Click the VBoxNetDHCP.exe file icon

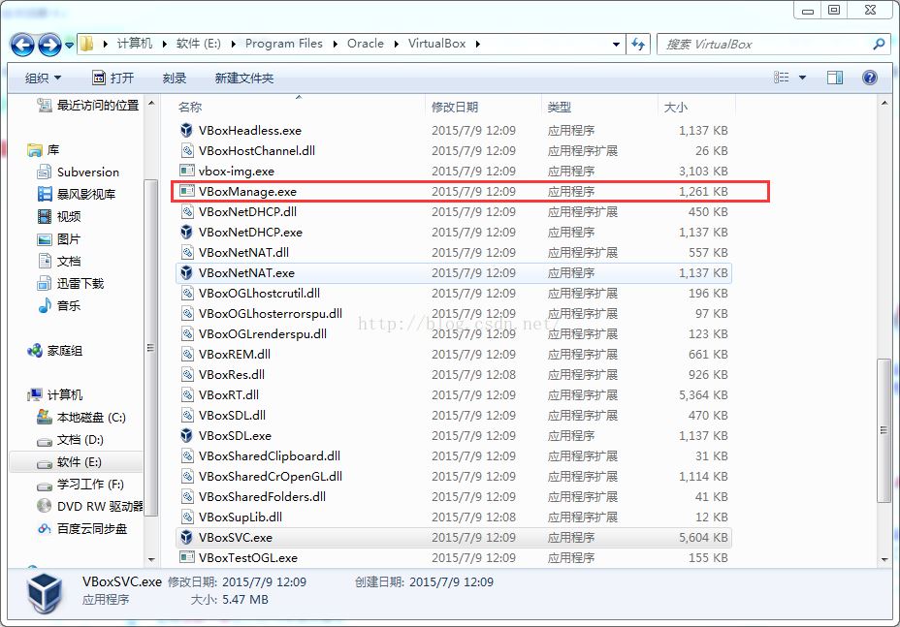(186, 232)
